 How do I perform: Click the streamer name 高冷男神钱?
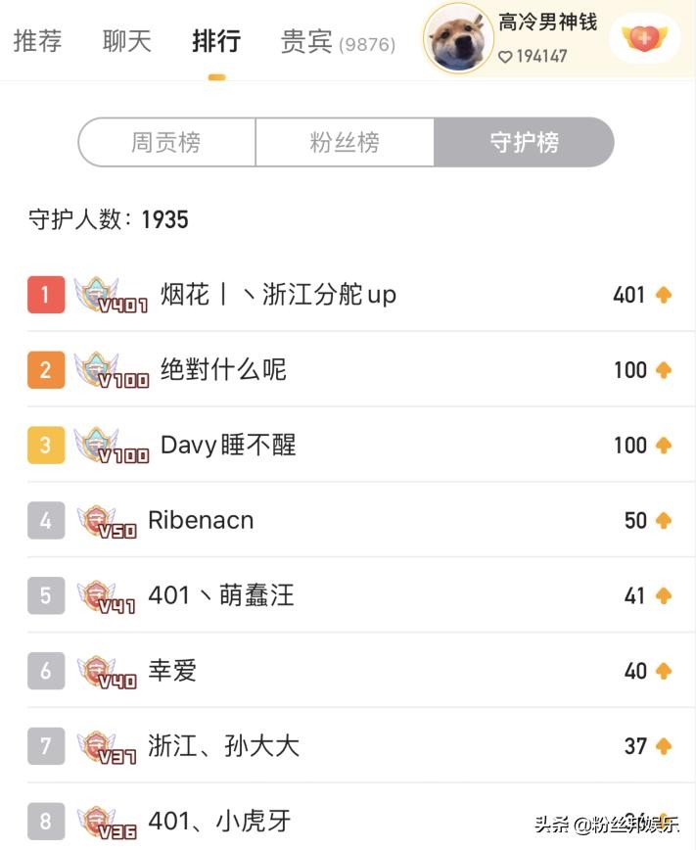547,23
